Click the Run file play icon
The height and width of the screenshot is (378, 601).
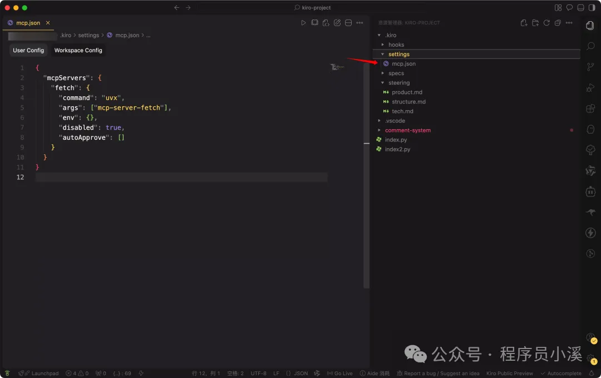coord(303,23)
